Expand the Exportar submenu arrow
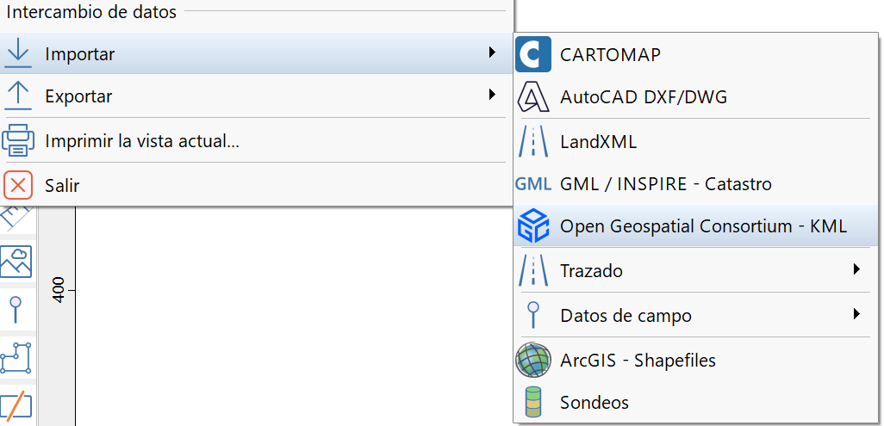This screenshot has height=426, width=884. 492,95
